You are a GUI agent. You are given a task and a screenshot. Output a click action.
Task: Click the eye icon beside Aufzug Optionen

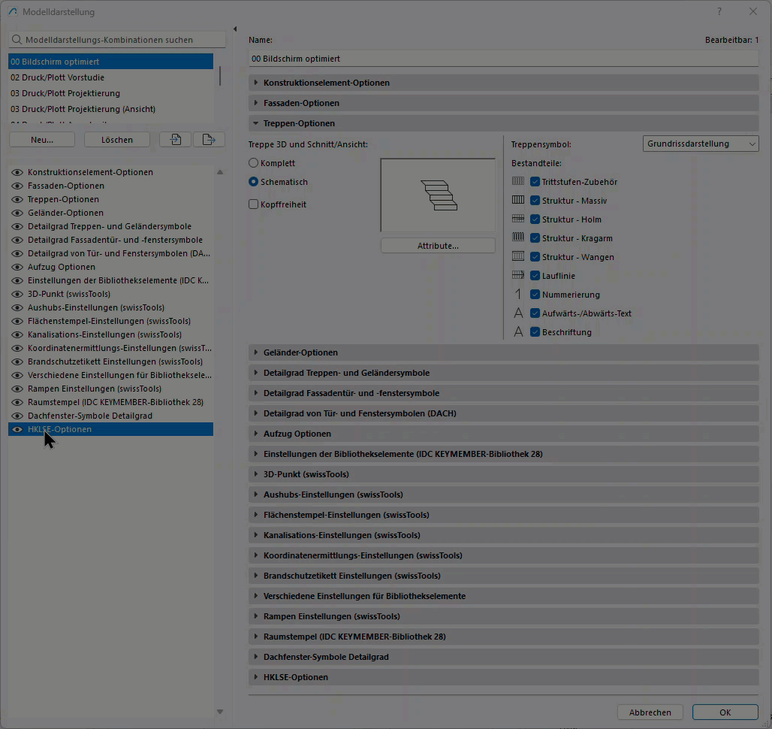[17, 267]
